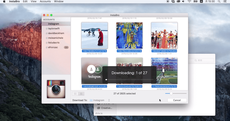Screen dimensions: 230x121
Task: Click filename 1179993609584575751
Action: (x=164, y=87)
